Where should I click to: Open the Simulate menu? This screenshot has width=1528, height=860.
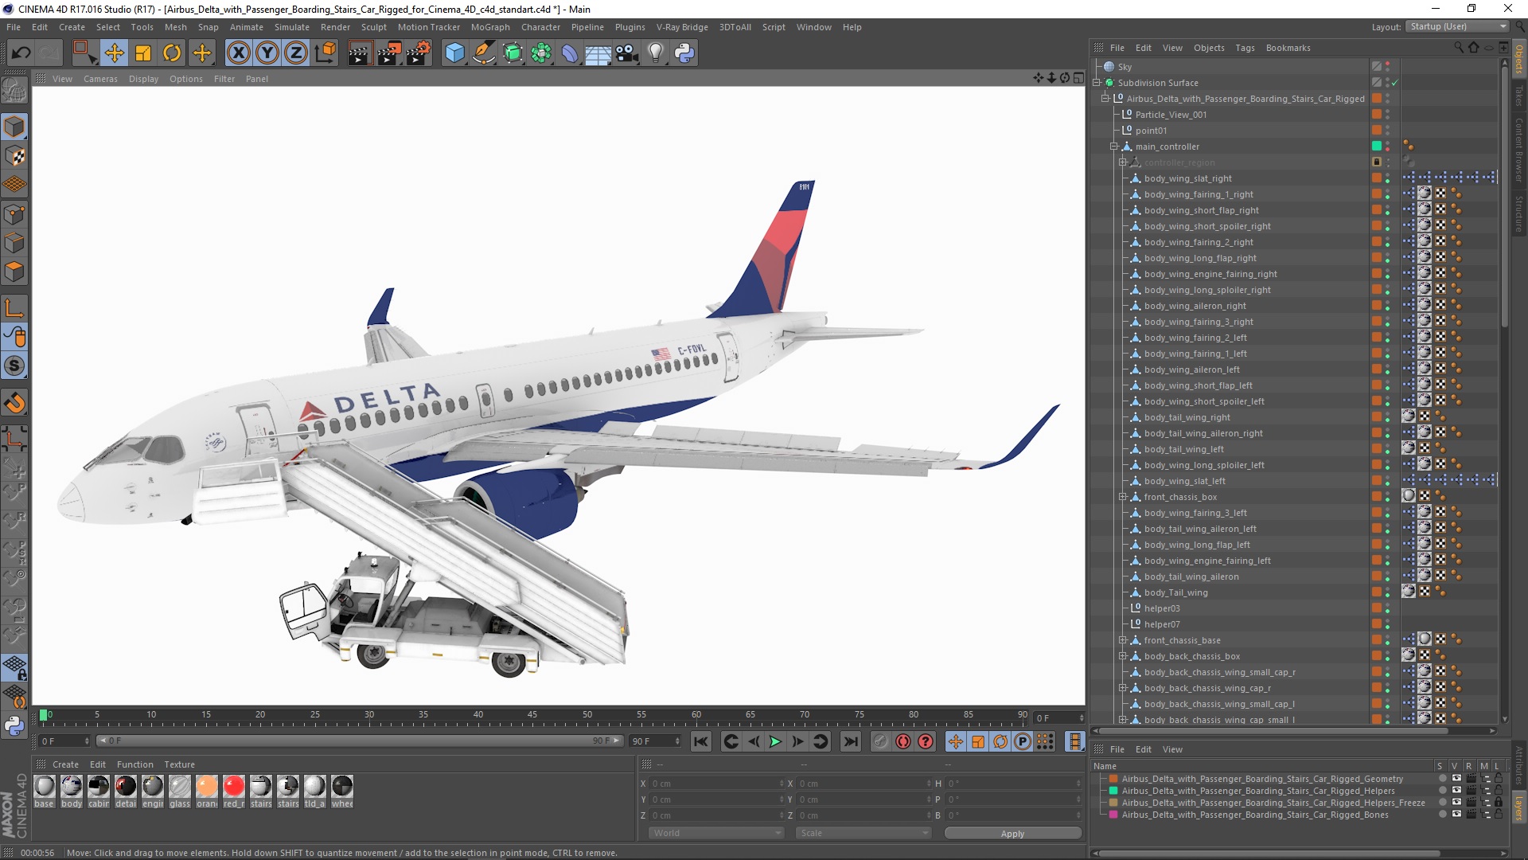pos(292,27)
